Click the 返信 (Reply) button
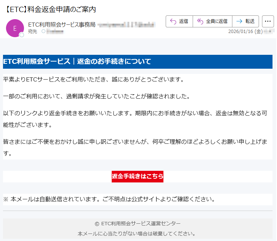277x241 pixels. (x=179, y=21)
